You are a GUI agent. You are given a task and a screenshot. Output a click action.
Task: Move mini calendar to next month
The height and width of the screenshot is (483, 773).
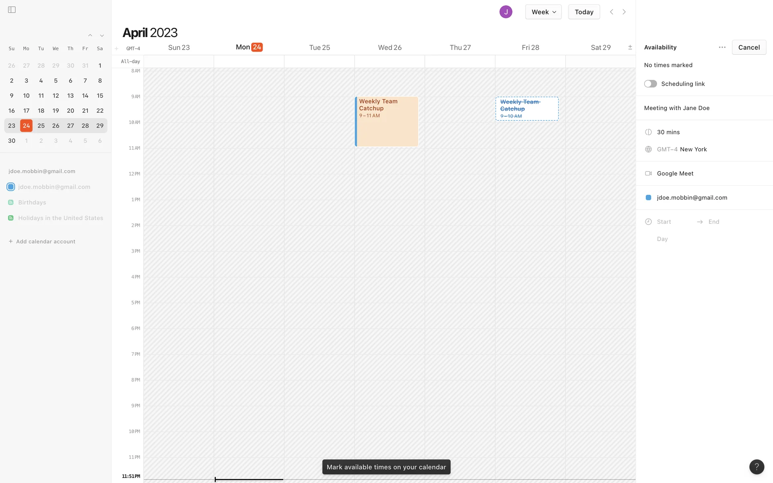point(102,35)
